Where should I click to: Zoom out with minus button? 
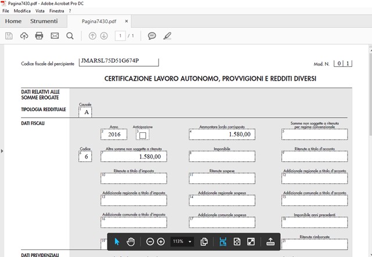150,242
